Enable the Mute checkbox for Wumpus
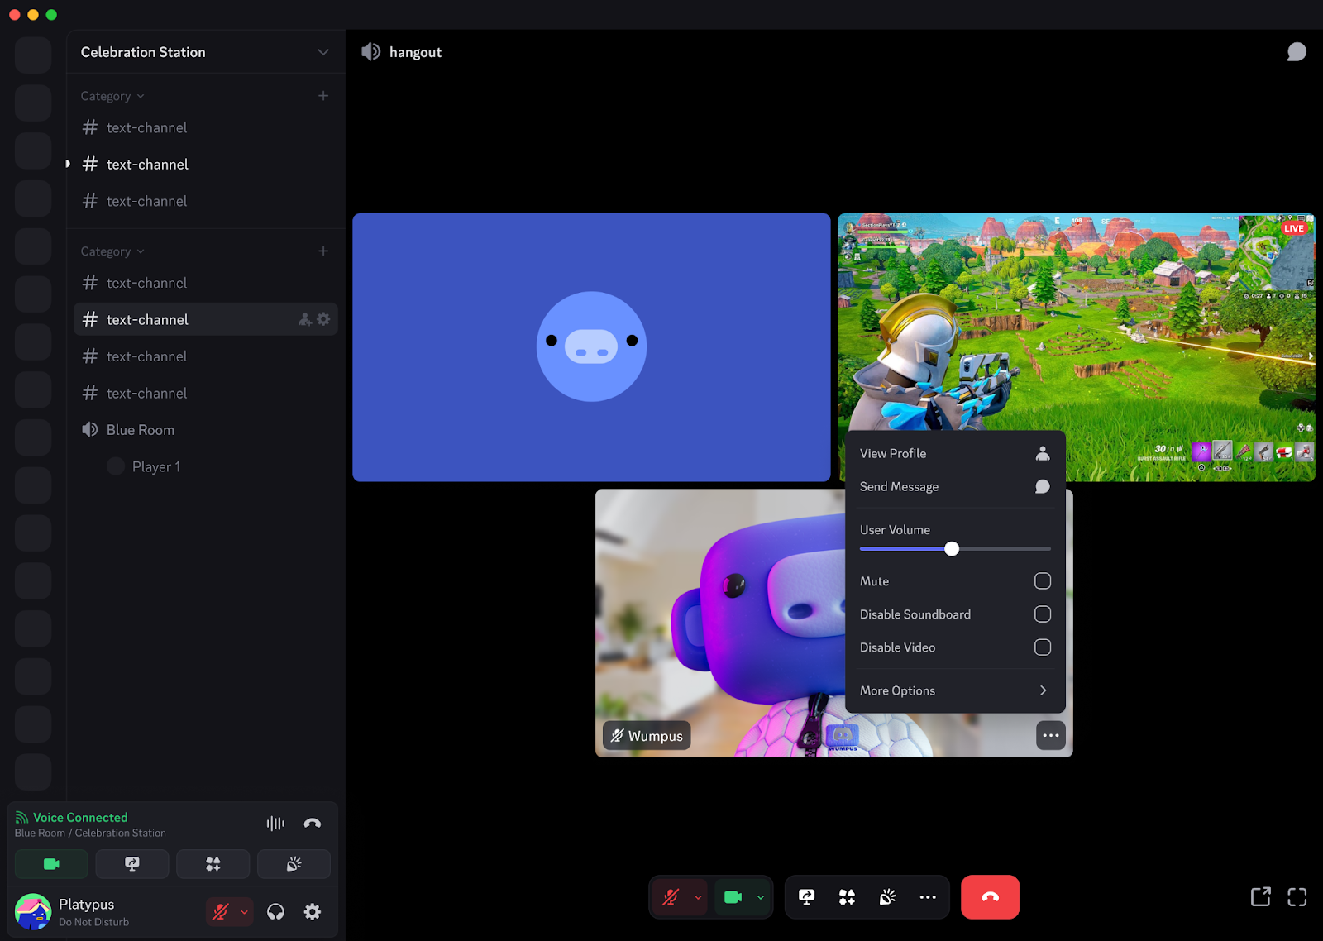The height and width of the screenshot is (941, 1323). pos(1043,580)
